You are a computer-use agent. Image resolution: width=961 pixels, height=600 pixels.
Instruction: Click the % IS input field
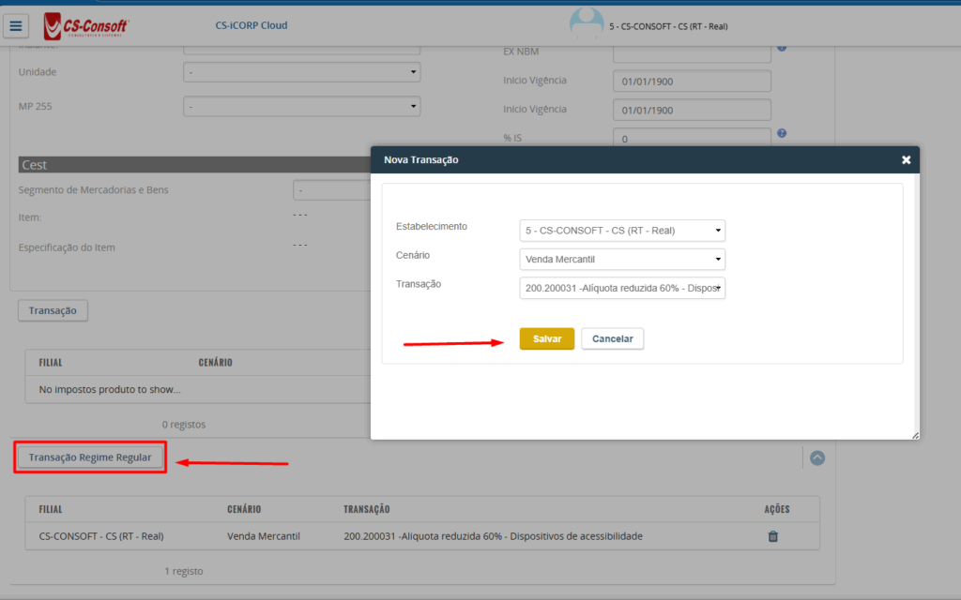(x=691, y=139)
